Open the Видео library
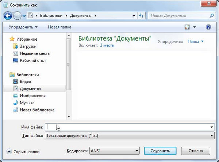 click(x=25, y=82)
